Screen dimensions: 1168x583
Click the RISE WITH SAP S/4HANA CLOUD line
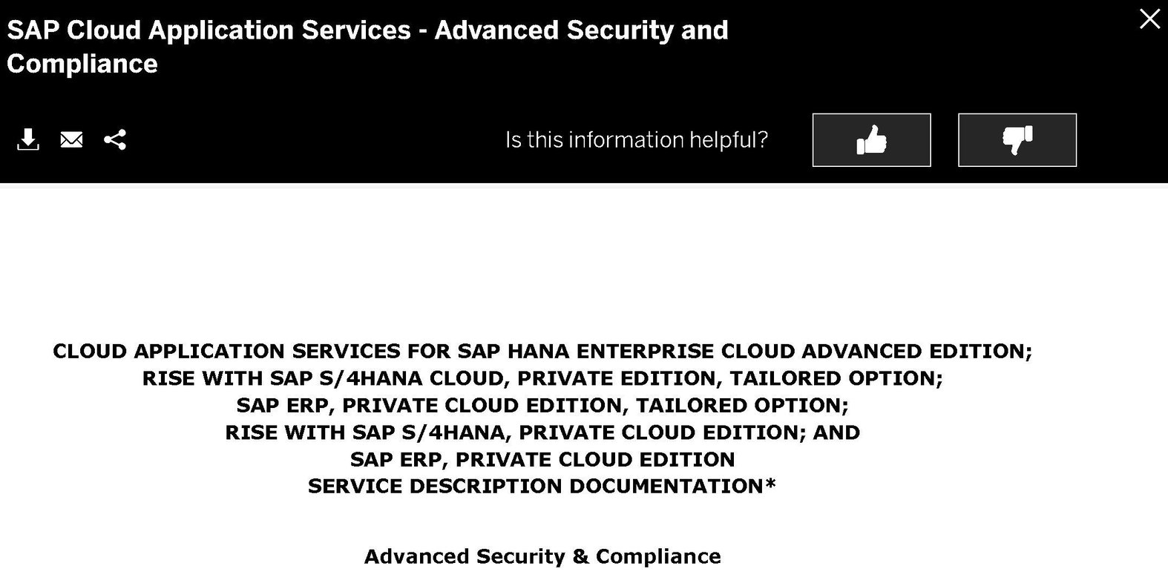click(x=542, y=378)
